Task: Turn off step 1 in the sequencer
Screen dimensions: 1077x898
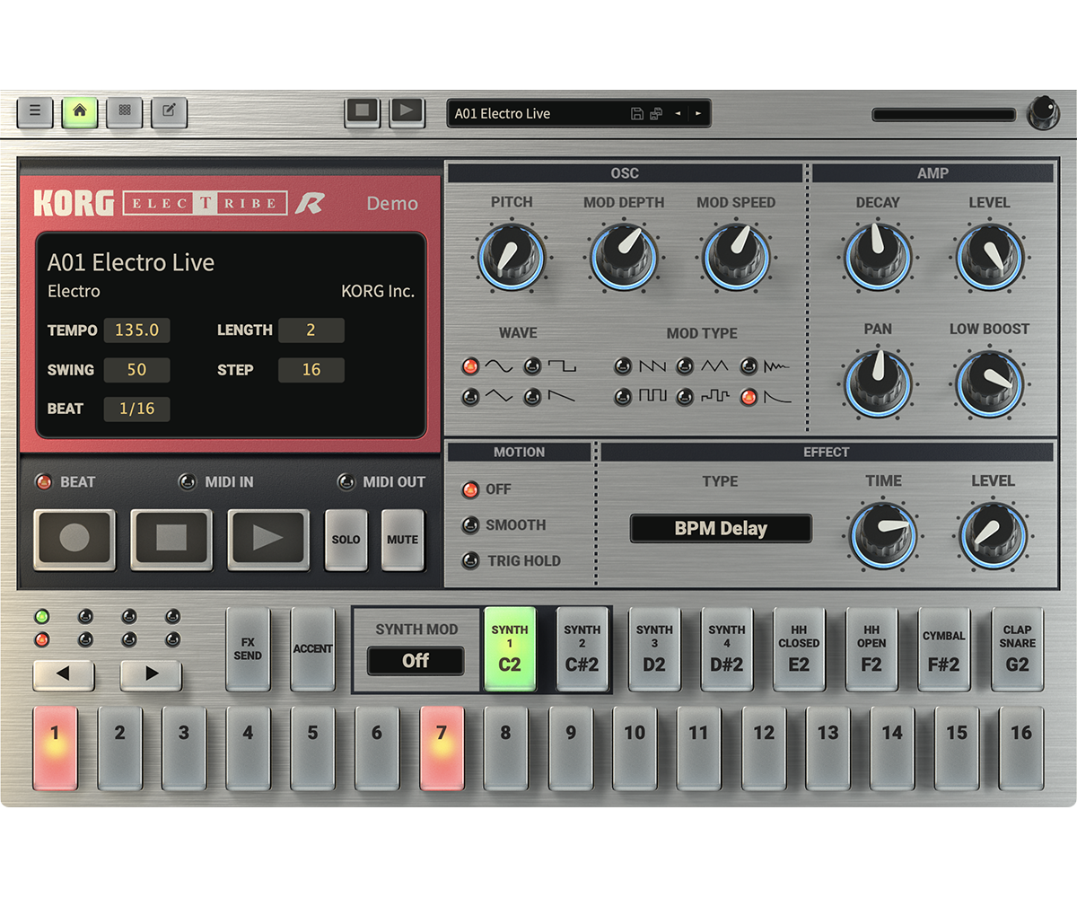Action: pyautogui.click(x=55, y=747)
